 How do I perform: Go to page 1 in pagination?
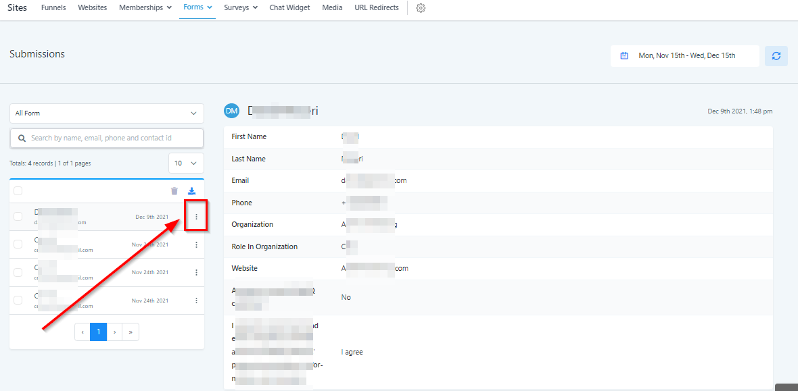pos(99,332)
